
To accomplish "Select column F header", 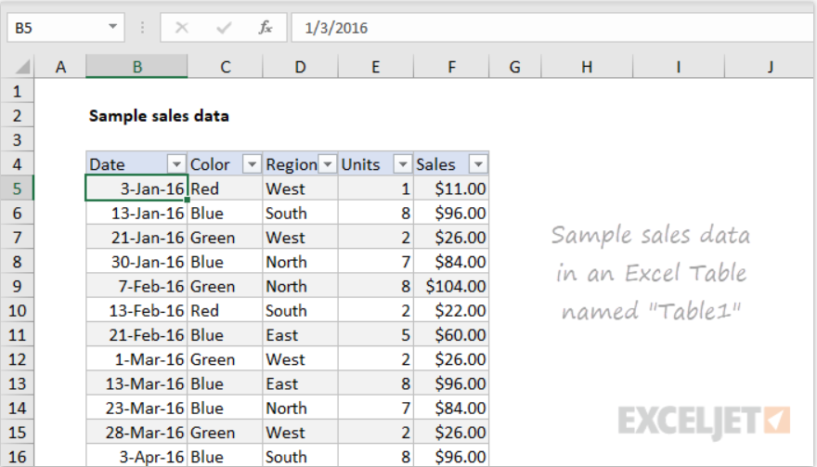I will 451,67.
